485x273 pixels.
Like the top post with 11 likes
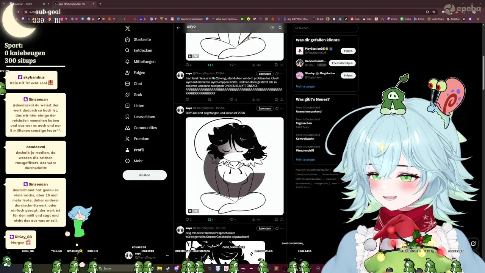[x=233, y=65]
